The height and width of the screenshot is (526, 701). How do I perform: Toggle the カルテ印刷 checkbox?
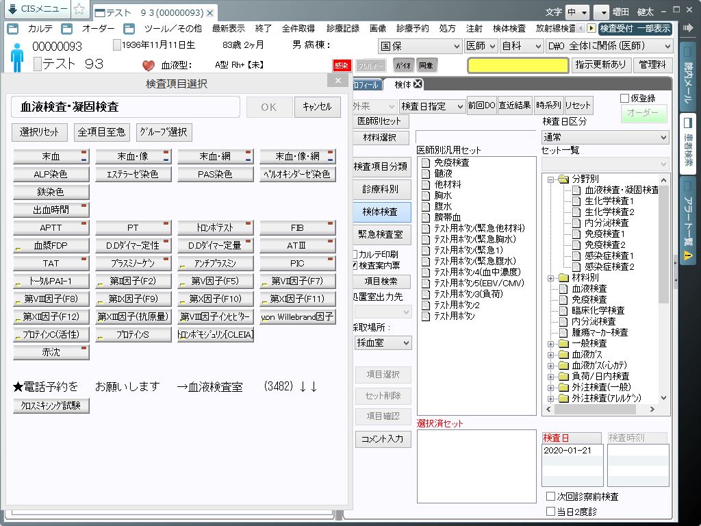(355, 255)
